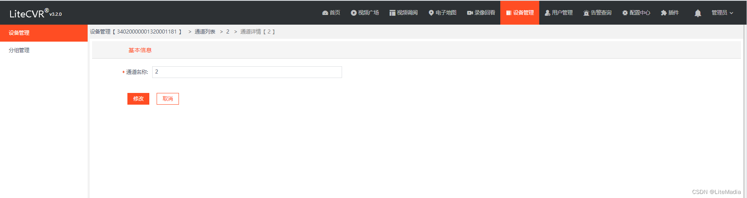
Task: Expand the 管理员 account dropdown
Action: (x=722, y=13)
